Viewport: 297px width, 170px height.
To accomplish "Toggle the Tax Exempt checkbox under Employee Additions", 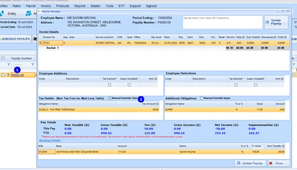I will coord(110,85).
